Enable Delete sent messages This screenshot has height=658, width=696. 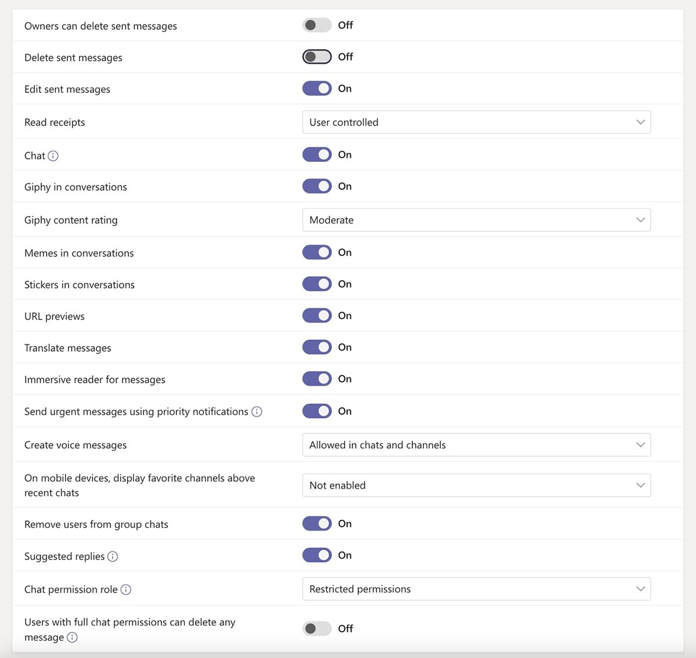pos(316,56)
